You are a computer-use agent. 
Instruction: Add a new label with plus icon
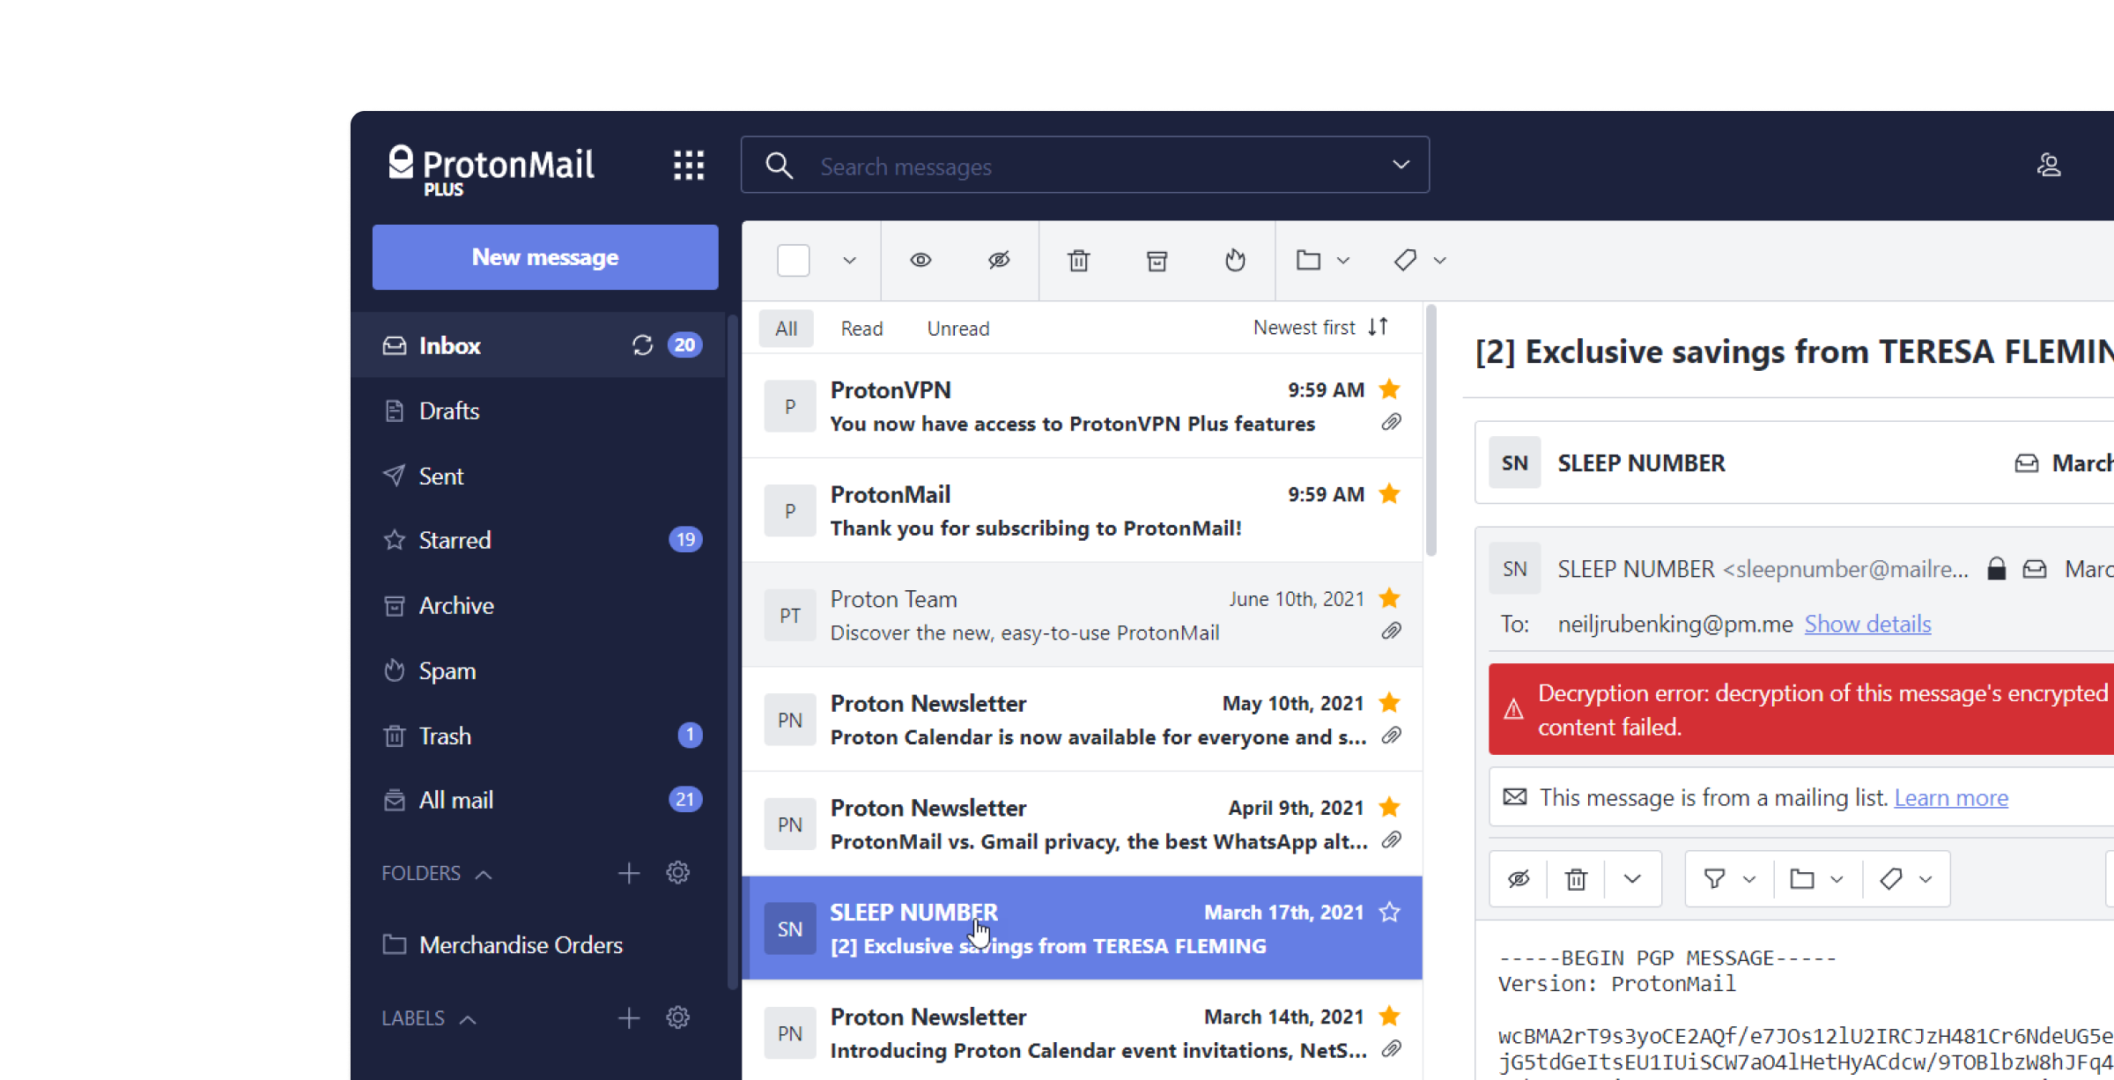[628, 1018]
